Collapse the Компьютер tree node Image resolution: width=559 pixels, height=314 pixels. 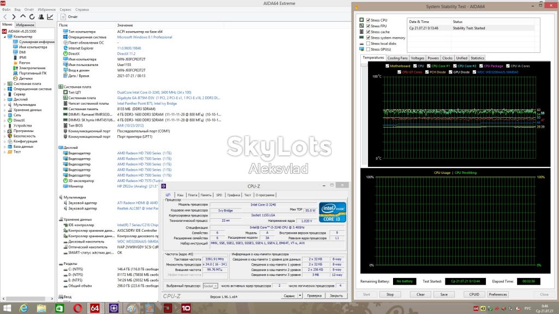pos(5,37)
